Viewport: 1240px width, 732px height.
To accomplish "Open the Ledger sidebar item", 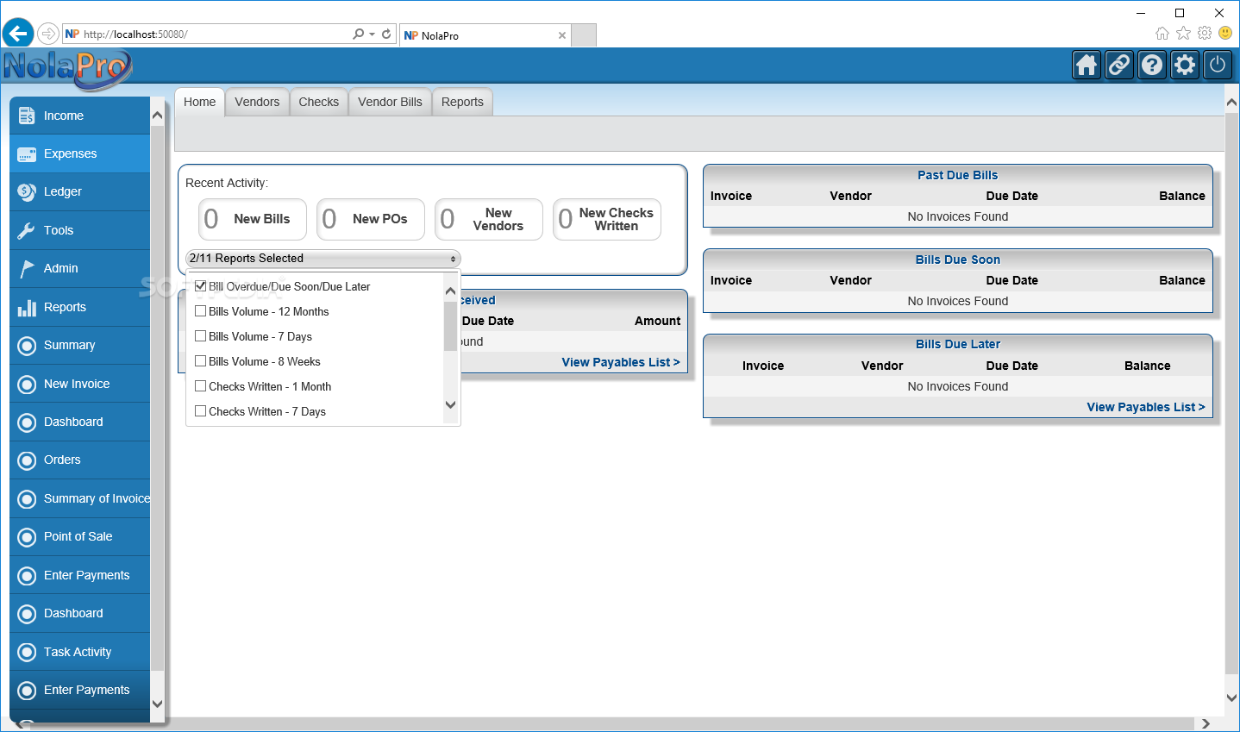I will [79, 192].
